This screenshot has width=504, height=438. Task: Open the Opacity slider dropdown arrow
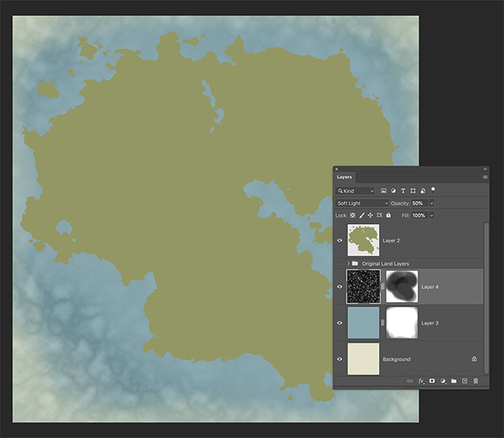431,203
